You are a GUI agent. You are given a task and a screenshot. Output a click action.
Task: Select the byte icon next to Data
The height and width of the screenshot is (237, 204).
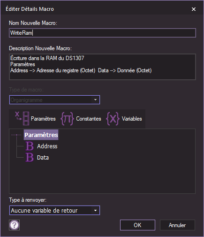(x=30, y=157)
